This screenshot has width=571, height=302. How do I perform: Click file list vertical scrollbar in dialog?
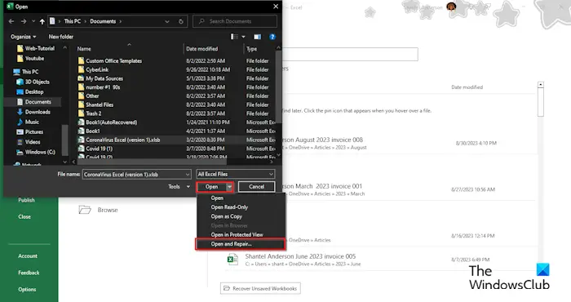(278, 87)
